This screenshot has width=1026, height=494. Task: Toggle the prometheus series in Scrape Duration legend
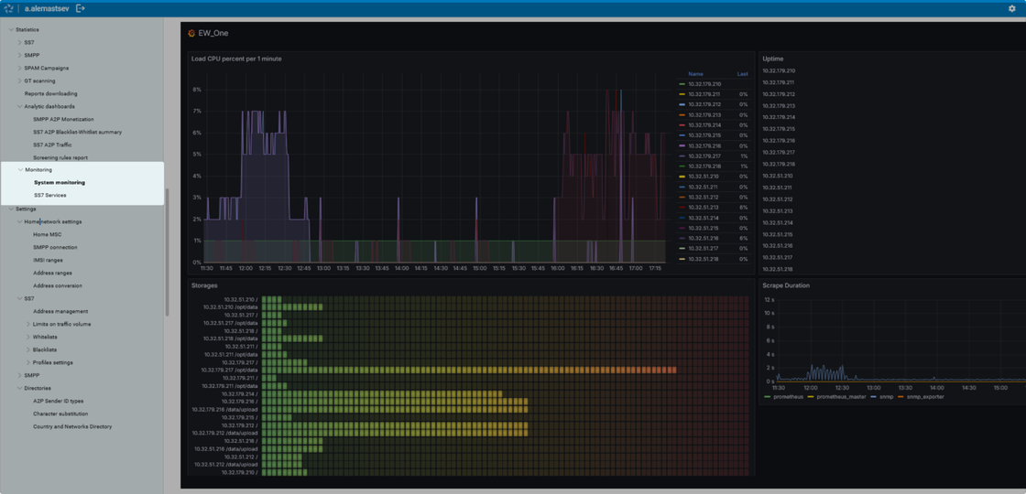[788, 397]
